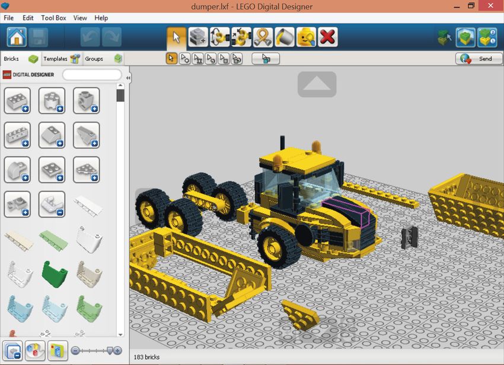Viewport: 504px width, 365px height.
Task: Open the Edit menu
Action: click(x=28, y=18)
